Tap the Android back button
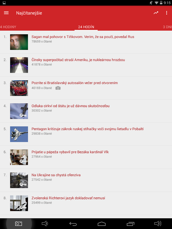Image resolution: width=172 pixels, height=229 pixels. tap(73, 224)
